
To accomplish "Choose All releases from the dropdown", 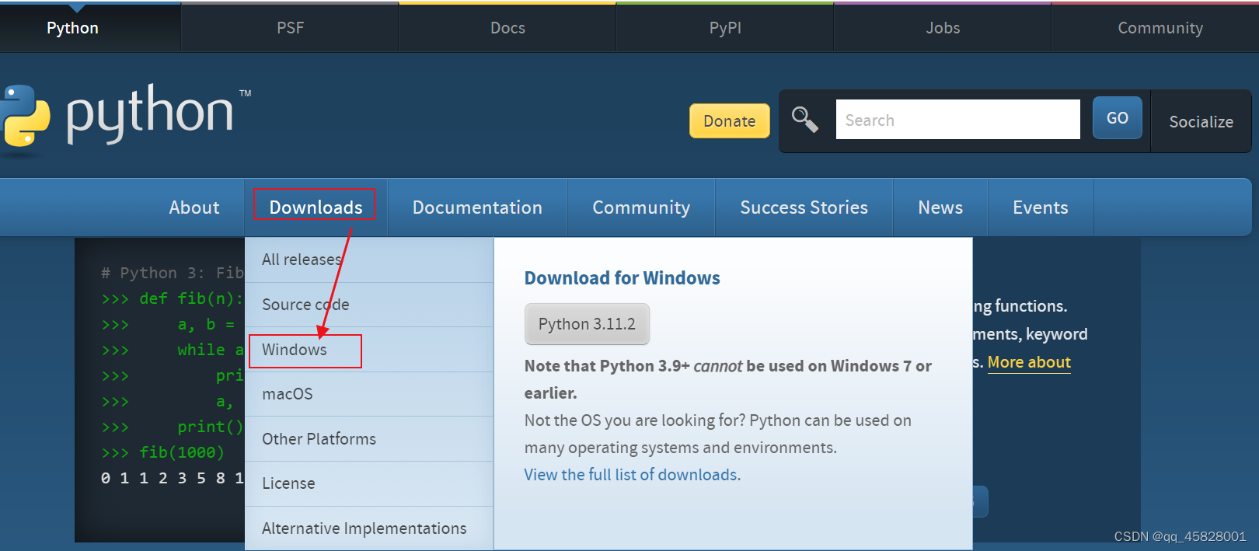I will (302, 260).
